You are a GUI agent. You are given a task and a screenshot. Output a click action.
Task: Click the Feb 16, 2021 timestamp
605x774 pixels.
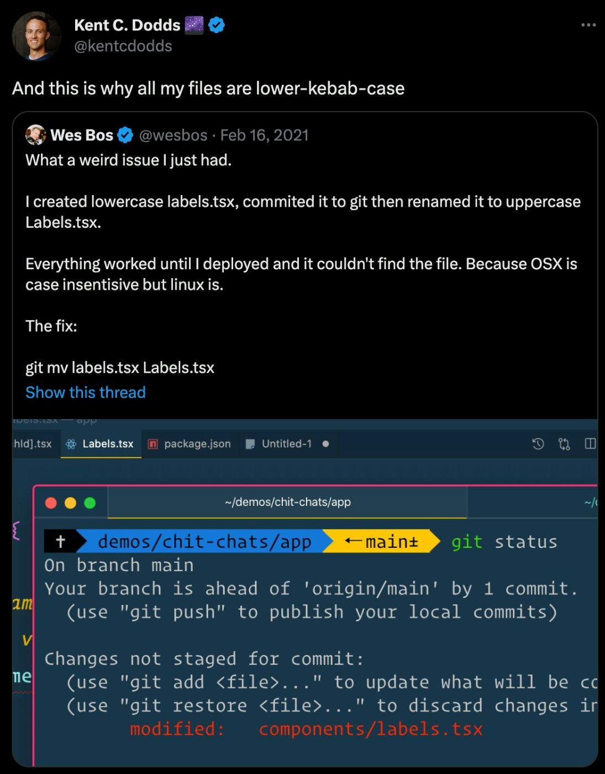pyautogui.click(x=264, y=135)
